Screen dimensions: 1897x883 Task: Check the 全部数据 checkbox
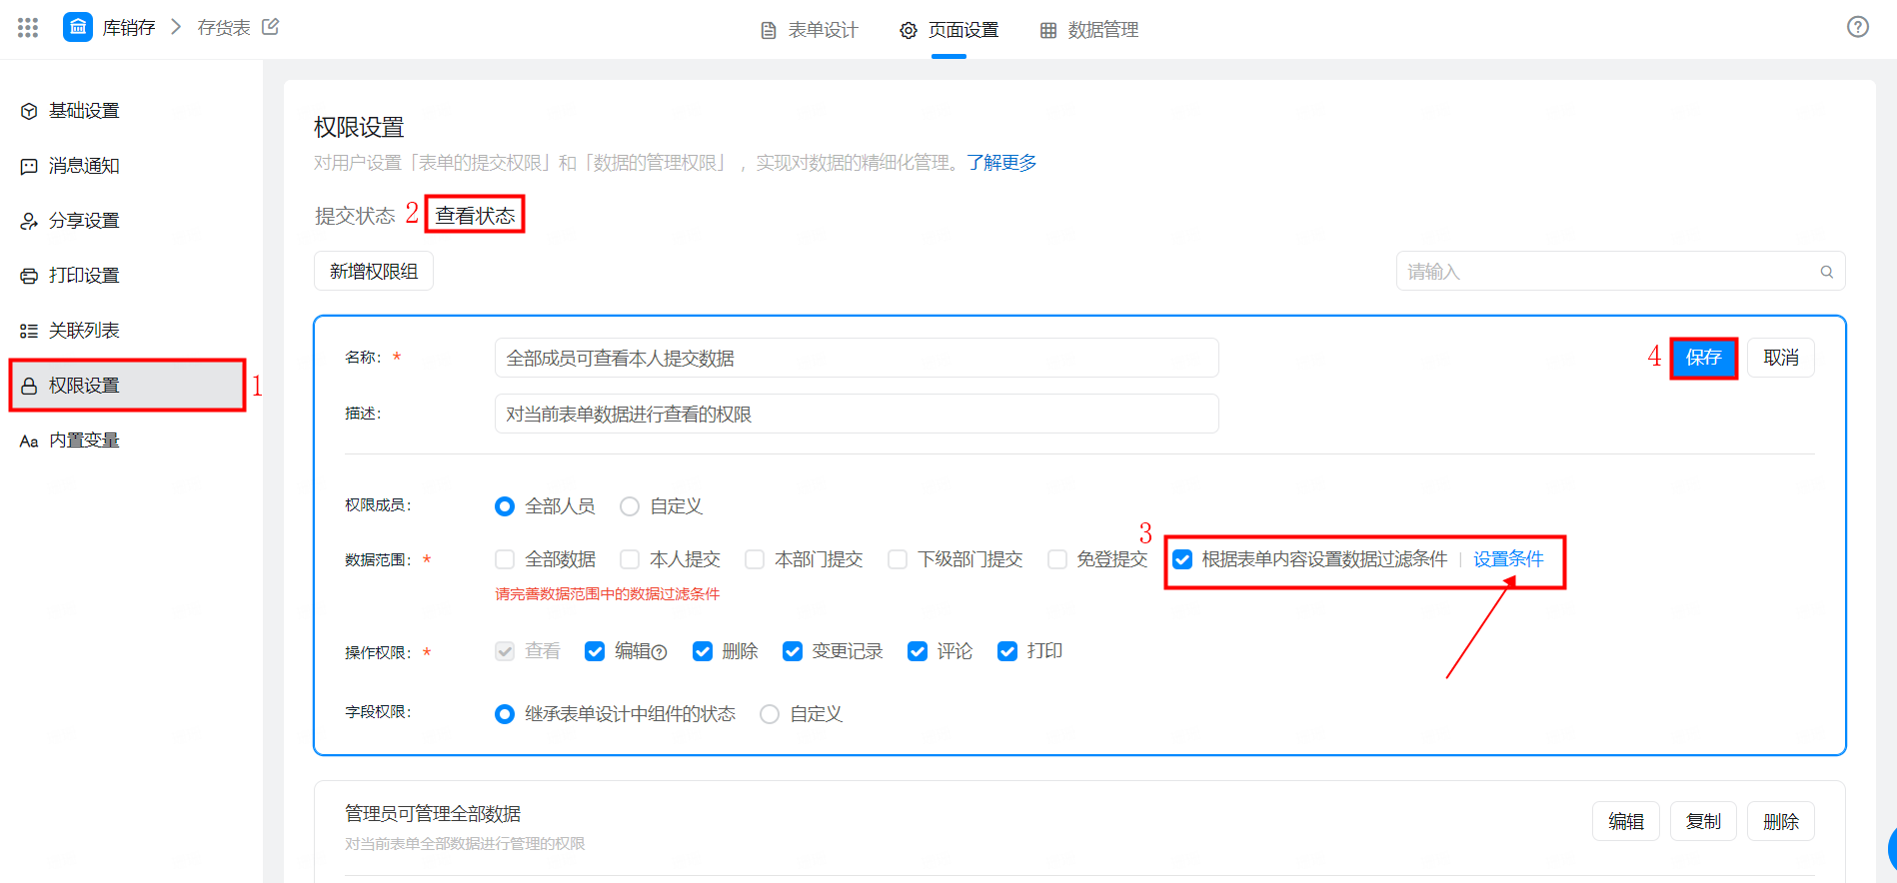pyautogui.click(x=505, y=559)
